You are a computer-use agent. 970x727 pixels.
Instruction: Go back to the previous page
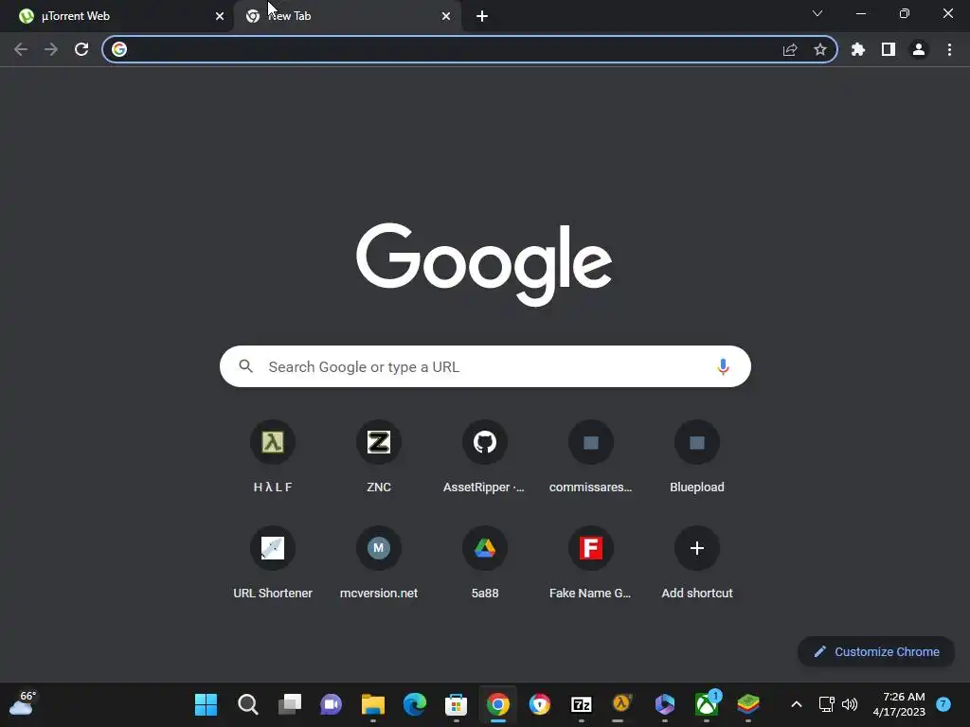21,49
